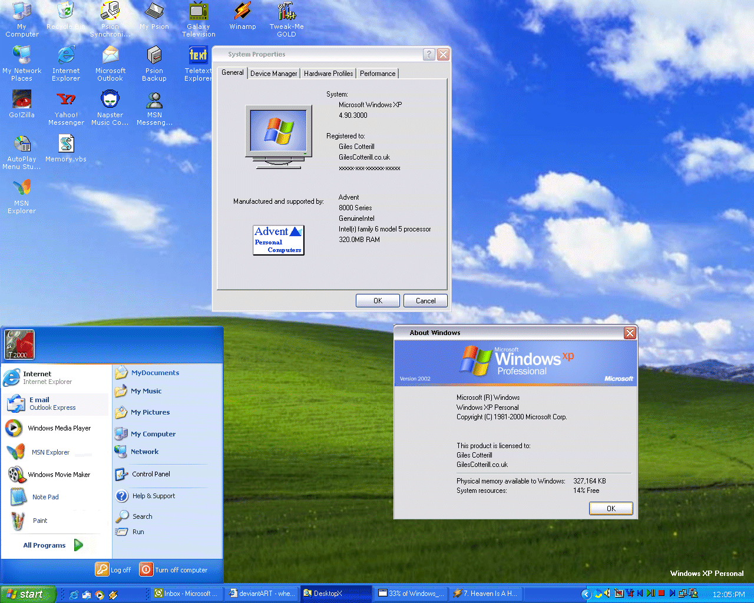Image resolution: width=754 pixels, height=603 pixels.
Task: Stop playback via the tray stop button
Action: pos(661,594)
